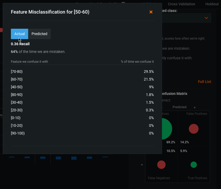Select the False Negatives red circle
221x189 pixels.
click(161, 165)
